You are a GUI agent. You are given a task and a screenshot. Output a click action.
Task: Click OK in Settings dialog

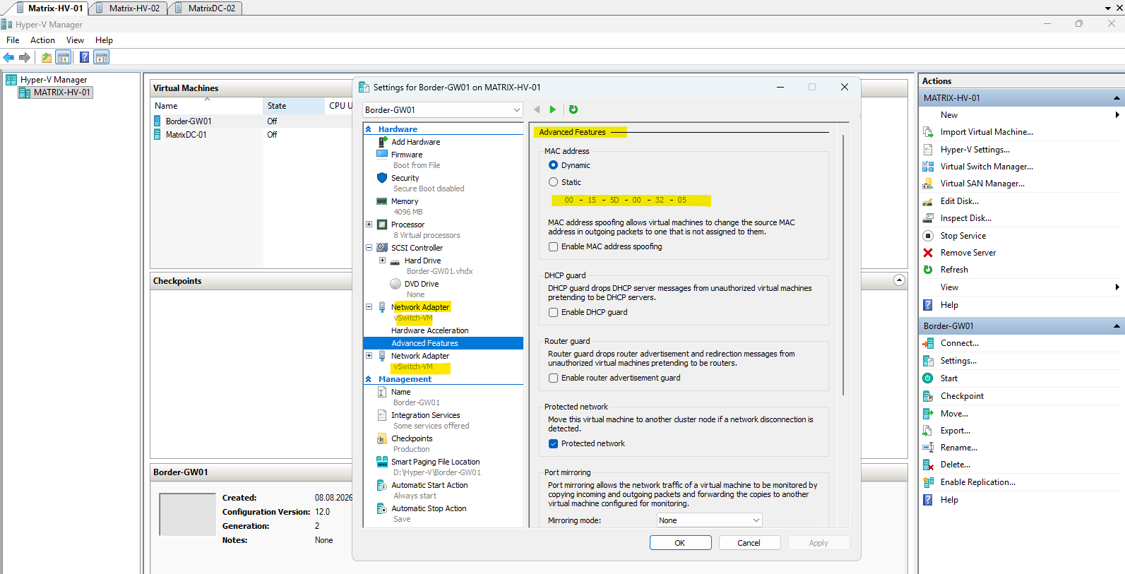680,543
